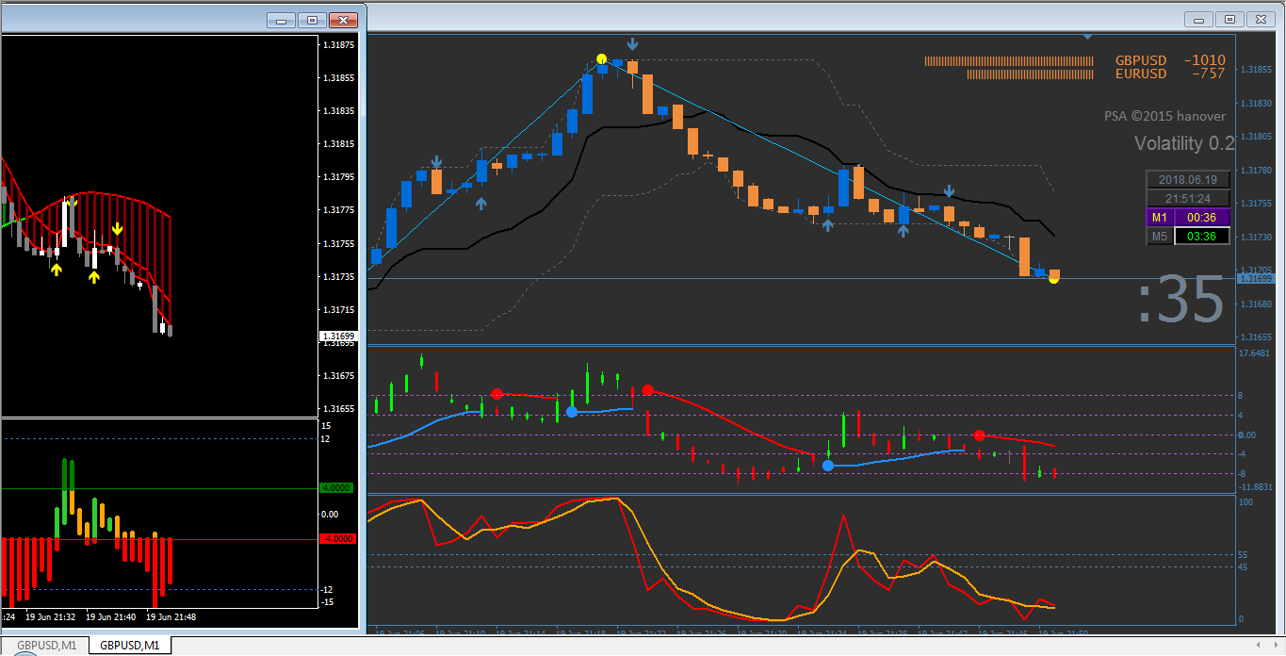Image resolution: width=1286 pixels, height=656 pixels.
Task: Click the blue down arrow above the peak candle
Action: [x=632, y=43]
